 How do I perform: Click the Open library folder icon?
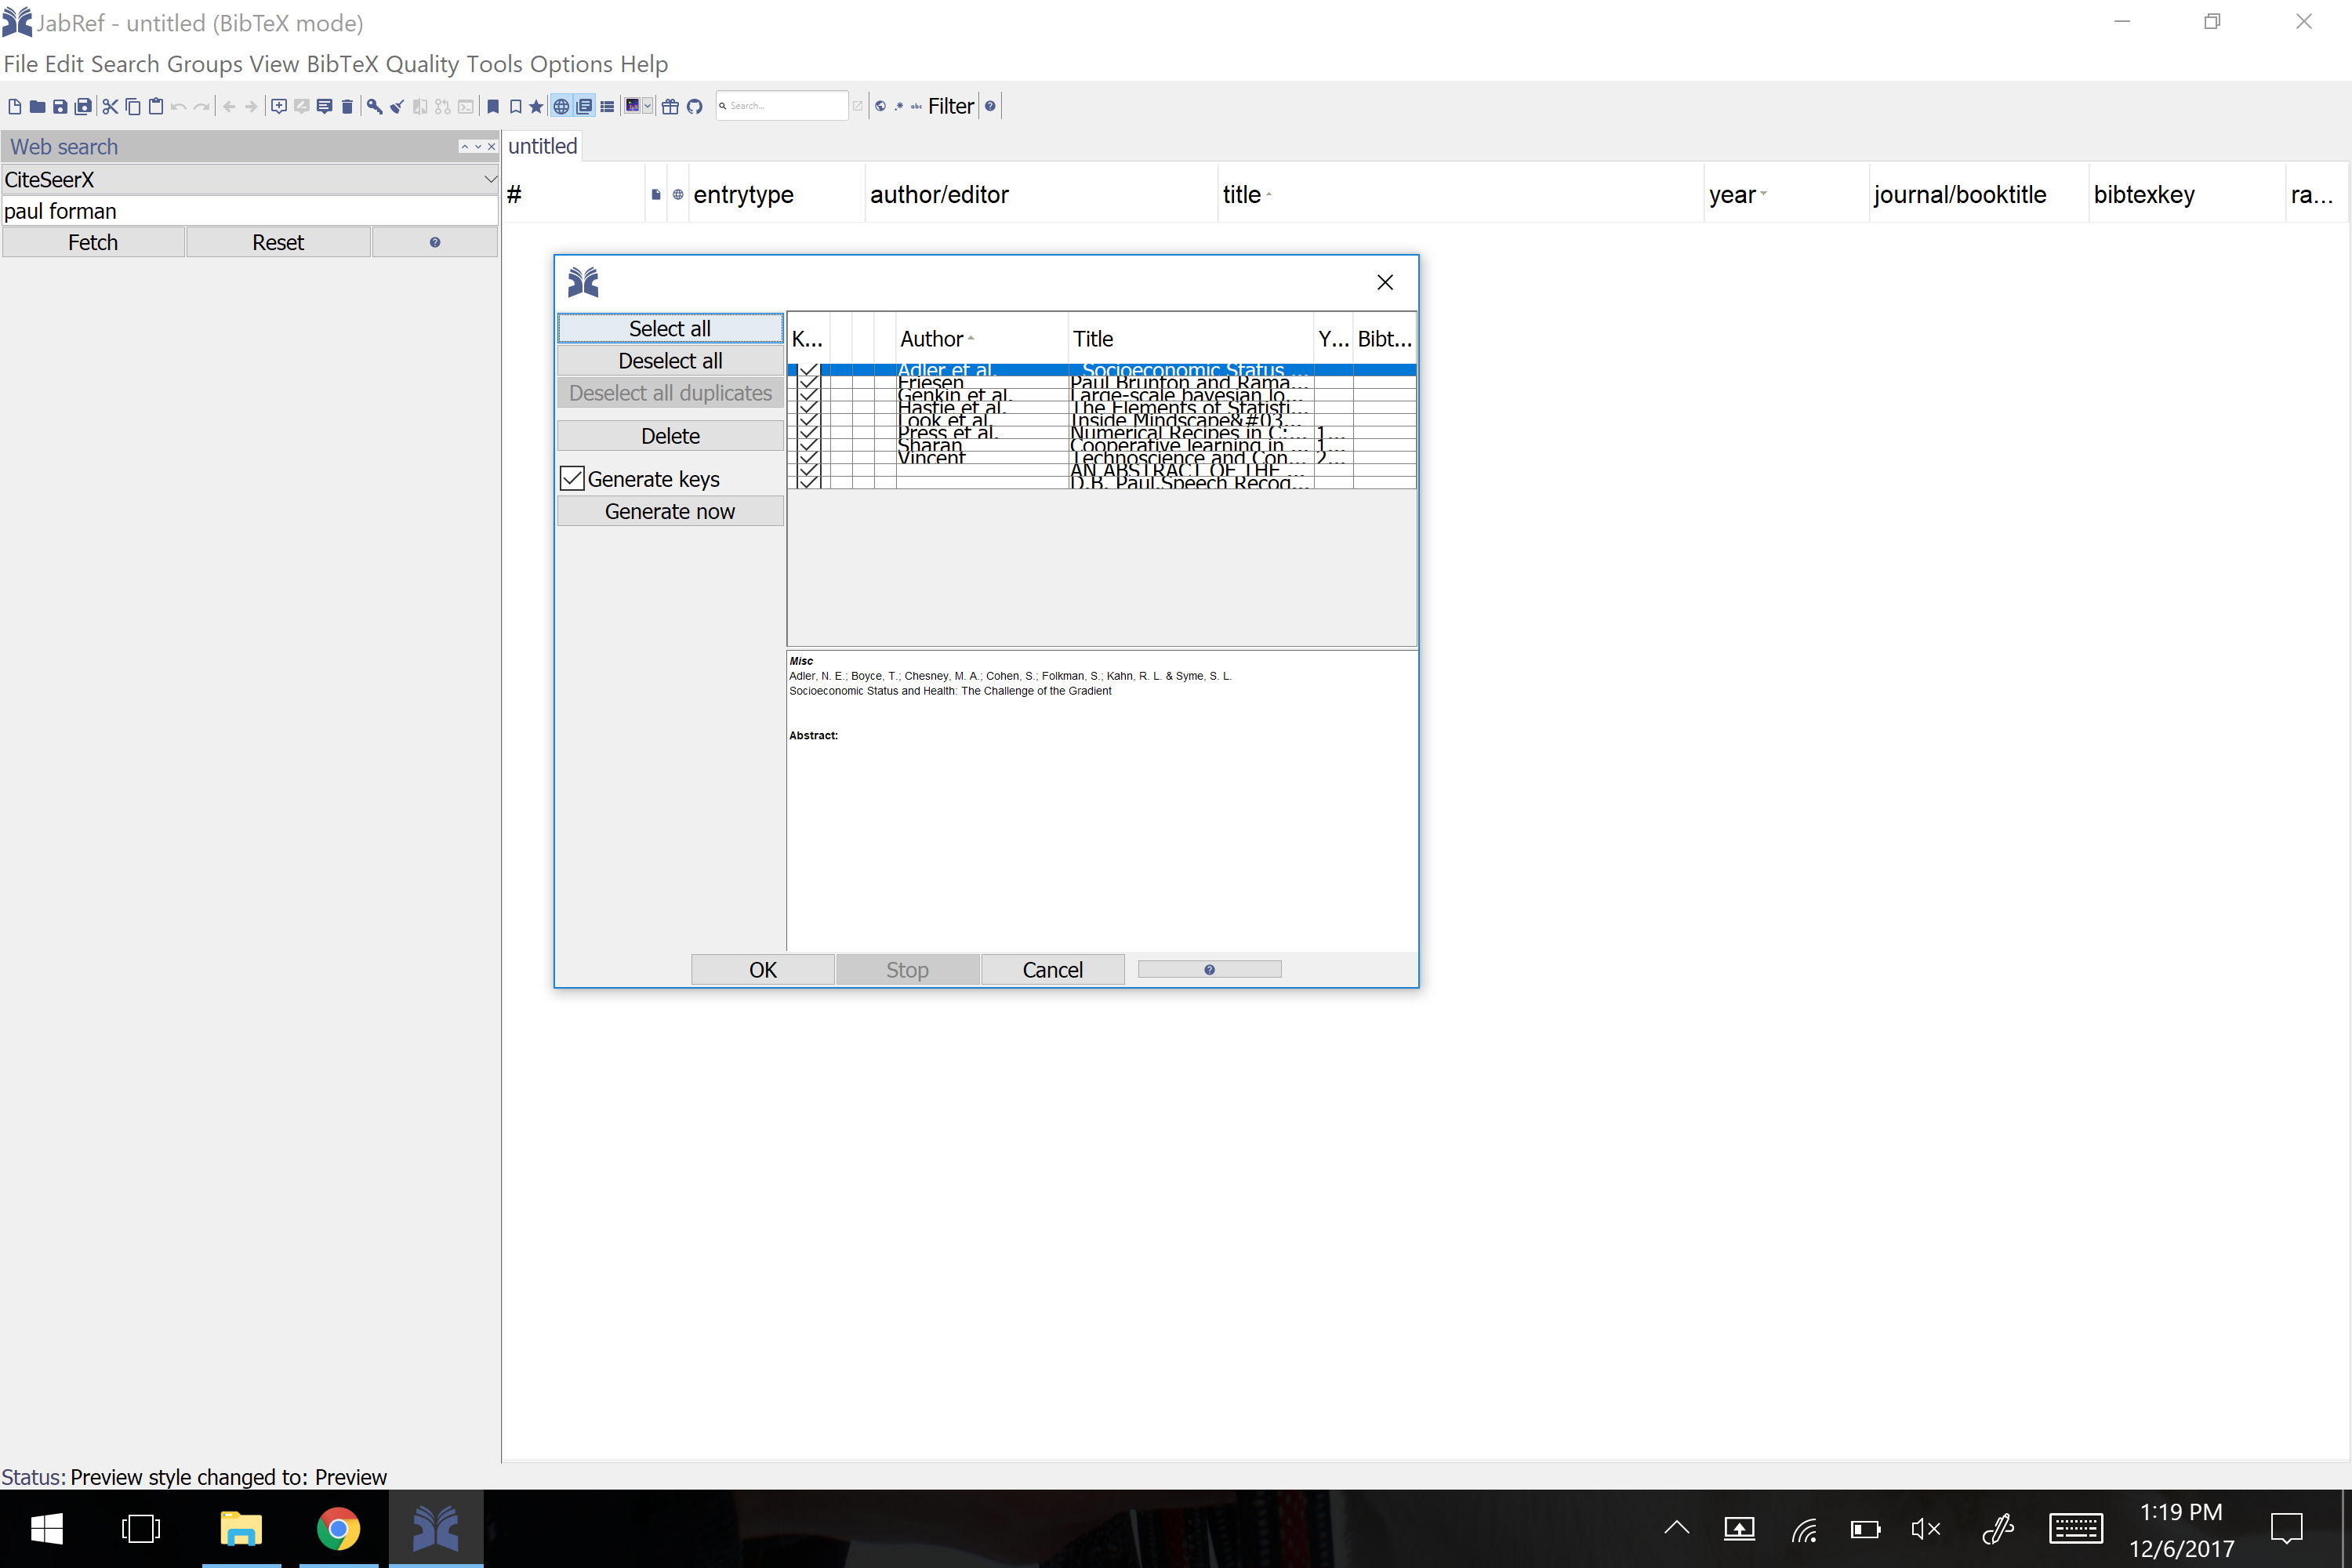point(37,106)
